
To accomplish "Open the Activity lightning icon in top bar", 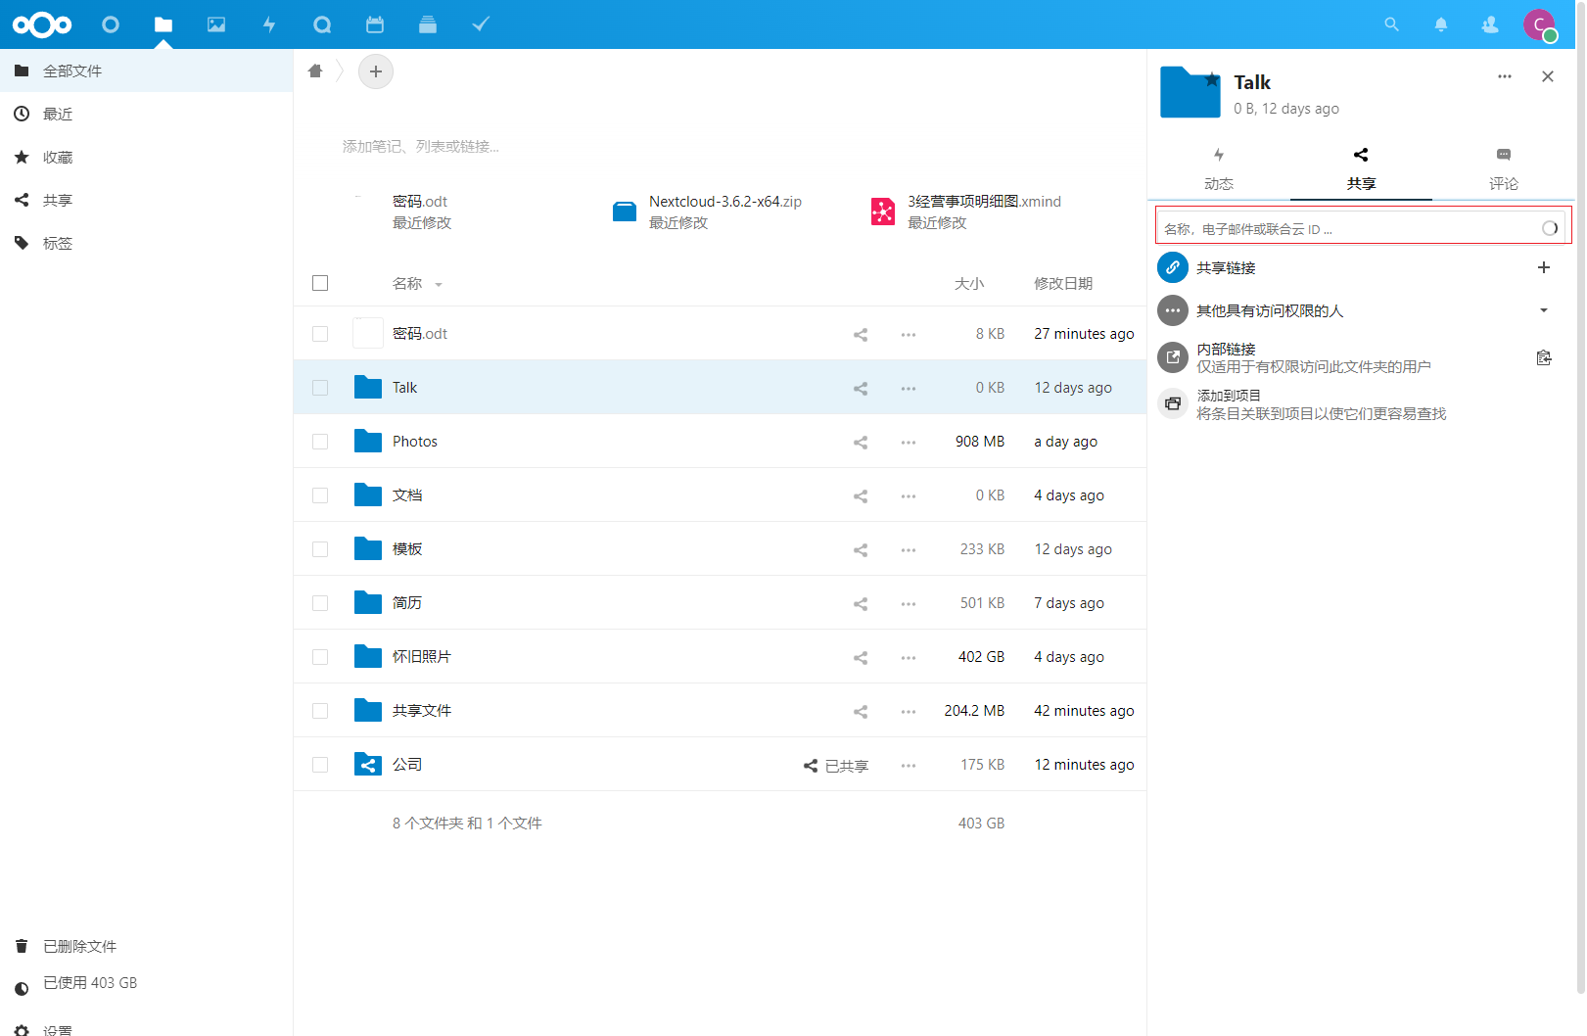I will (x=269, y=24).
